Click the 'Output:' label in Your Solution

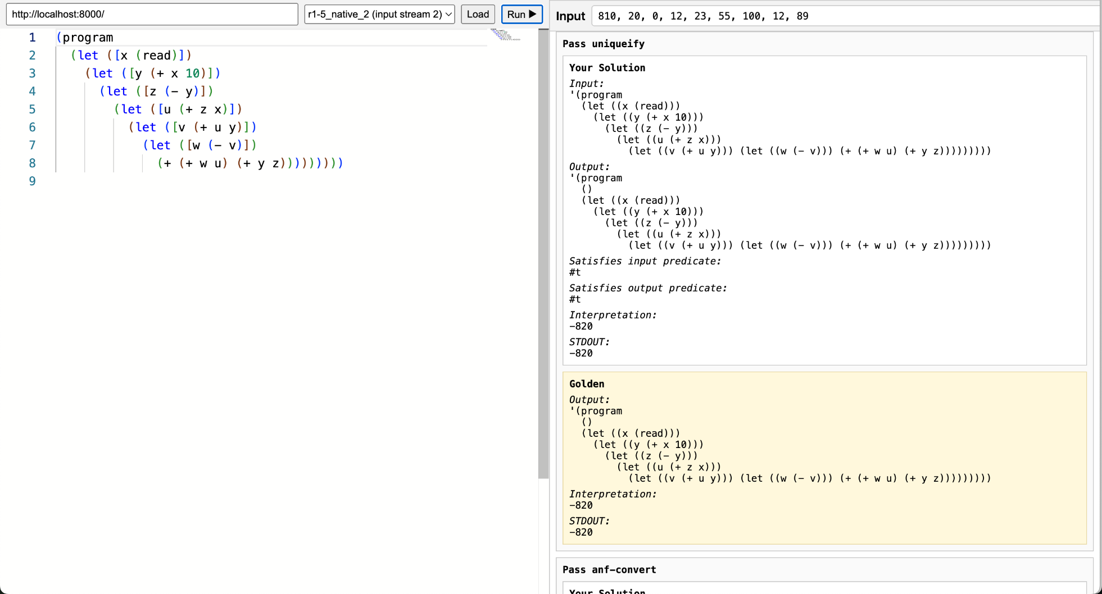[x=589, y=167]
